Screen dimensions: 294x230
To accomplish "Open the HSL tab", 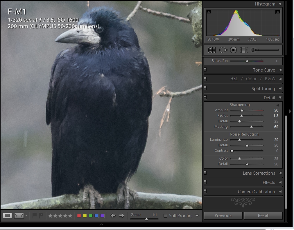I will (x=234, y=79).
